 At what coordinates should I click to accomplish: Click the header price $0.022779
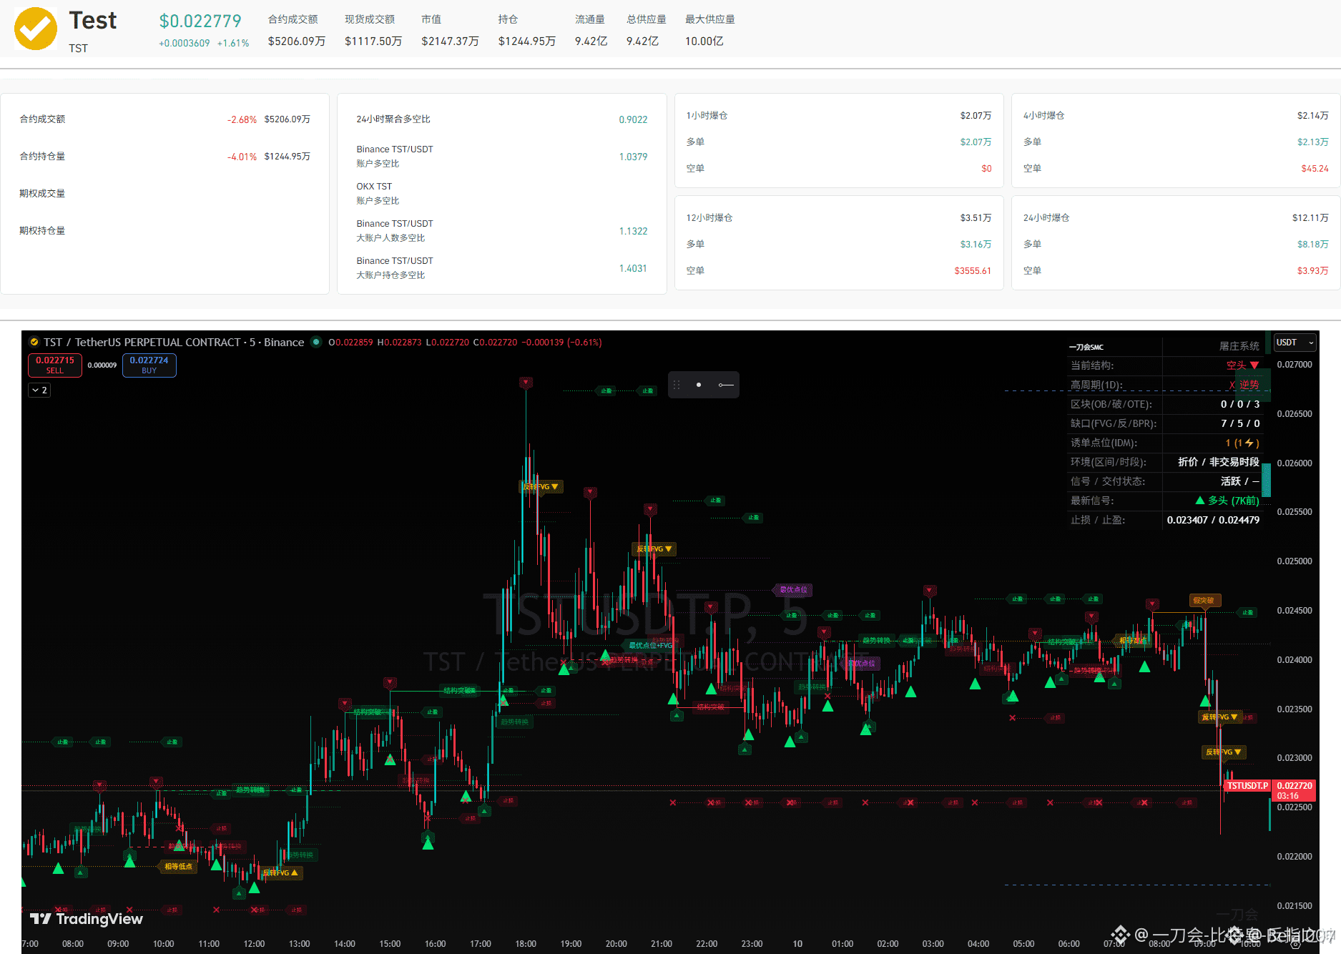click(200, 21)
